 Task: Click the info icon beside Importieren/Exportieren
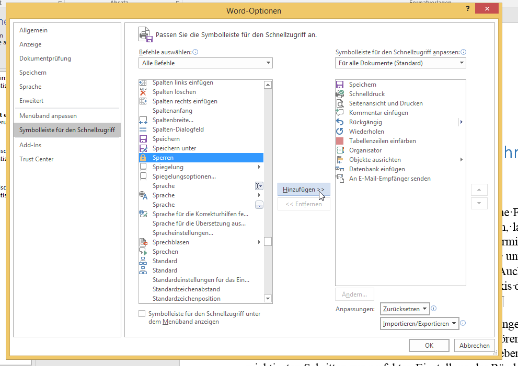(x=463, y=323)
